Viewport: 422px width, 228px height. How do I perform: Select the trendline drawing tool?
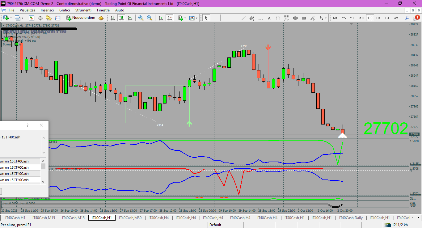click(x=243, y=18)
